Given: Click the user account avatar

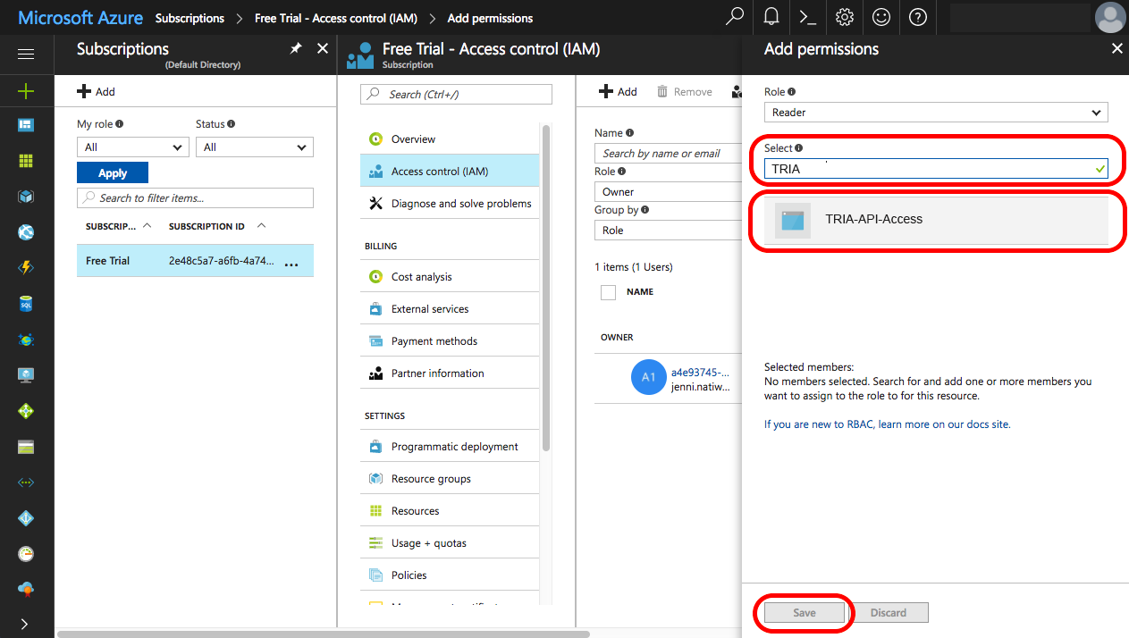Looking at the screenshot, I should [x=1109, y=17].
